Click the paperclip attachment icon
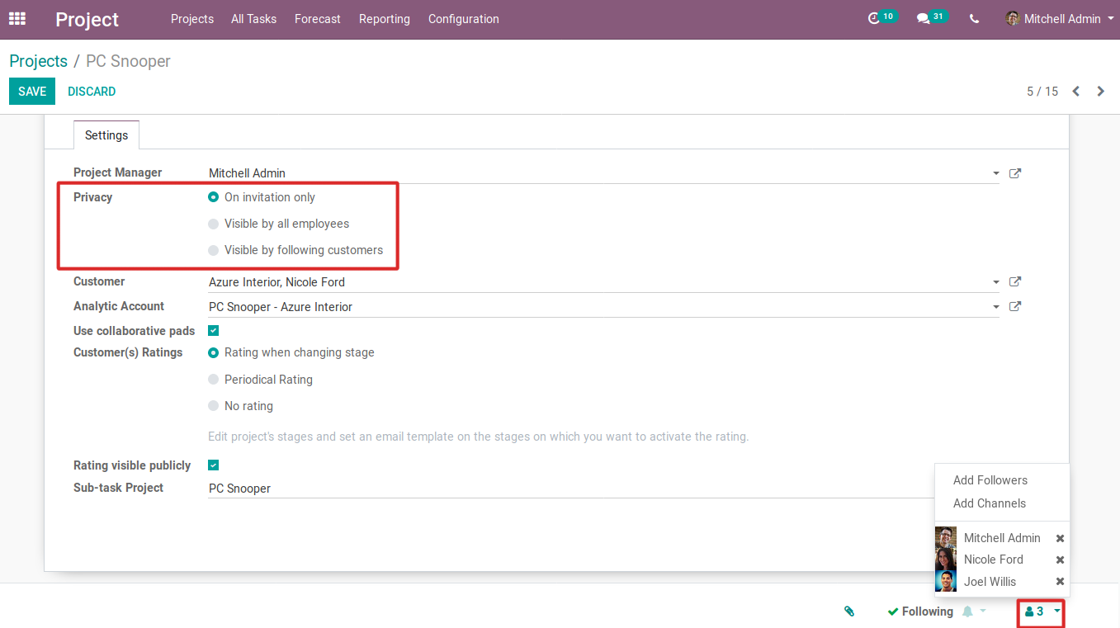Image resolution: width=1120 pixels, height=628 pixels. pos(849,611)
